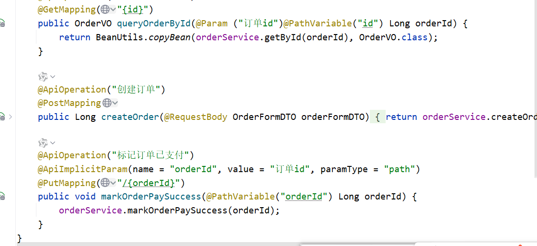This screenshot has height=246, width=537.
Task: Click the queryOrderById method name
Action: tap(154, 23)
